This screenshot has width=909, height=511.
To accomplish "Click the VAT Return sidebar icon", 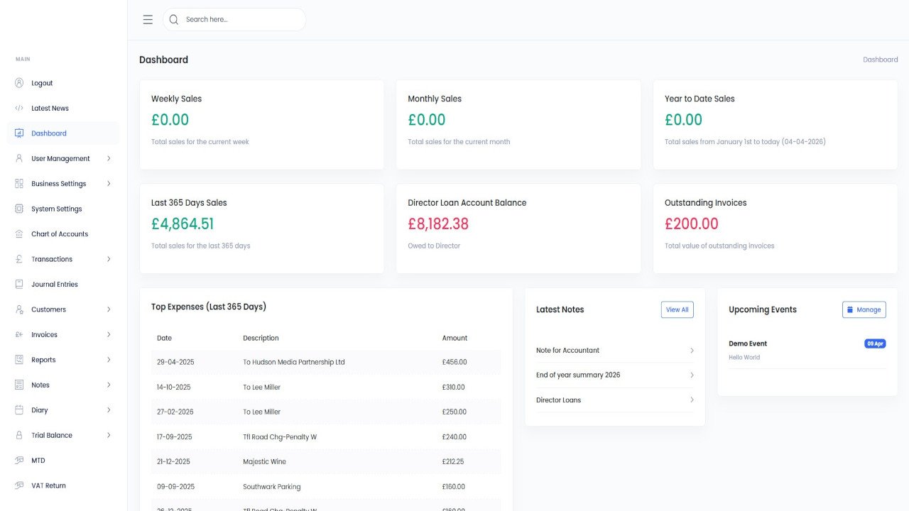I will [x=19, y=486].
